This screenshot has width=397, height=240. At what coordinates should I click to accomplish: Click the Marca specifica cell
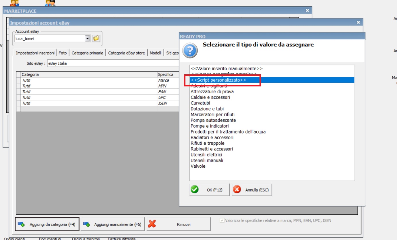168,80
